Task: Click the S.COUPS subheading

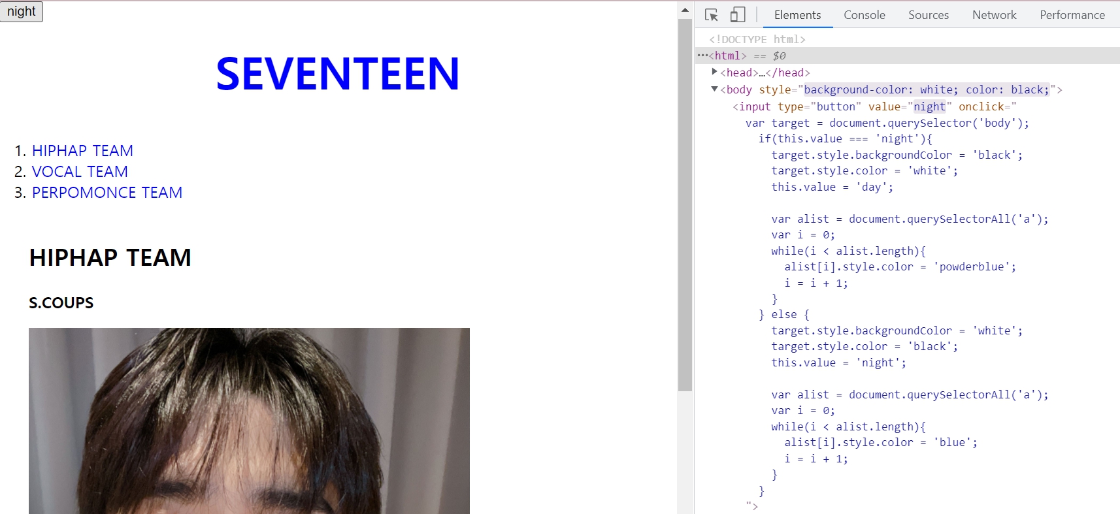Action: [61, 303]
